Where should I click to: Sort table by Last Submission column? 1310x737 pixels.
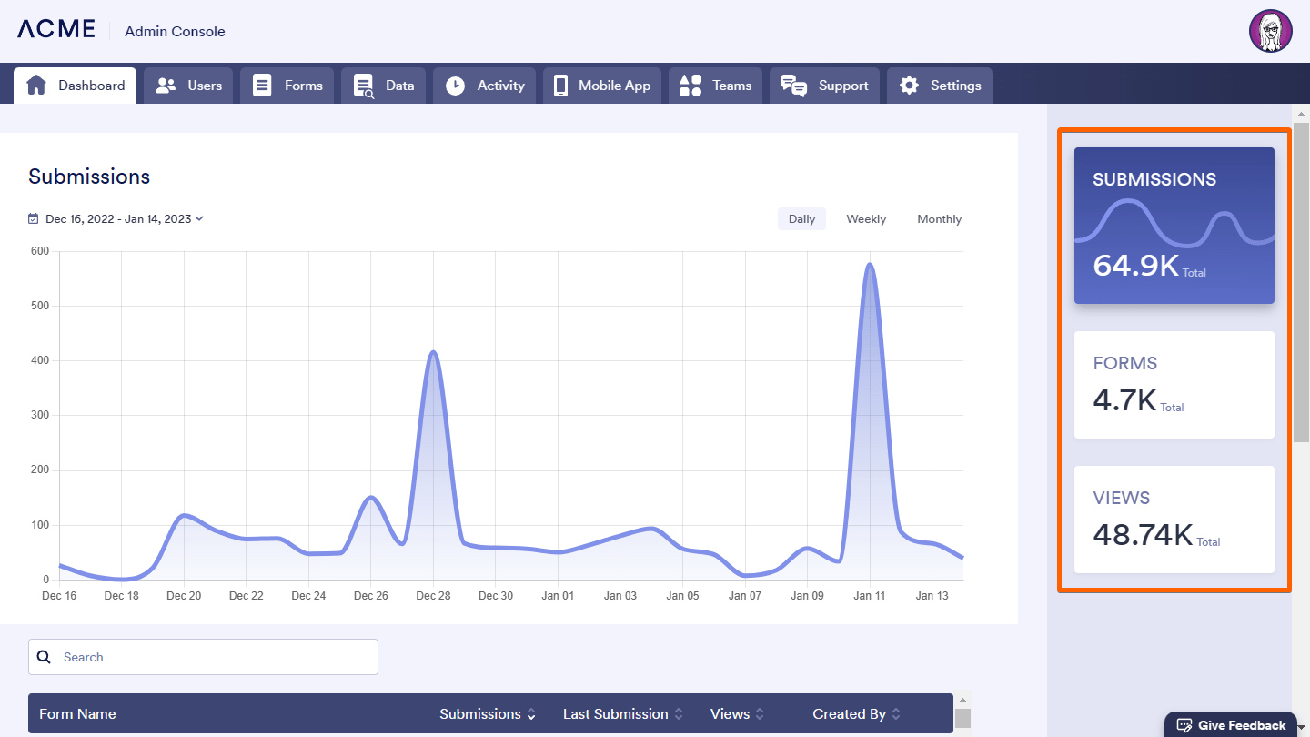coord(622,714)
